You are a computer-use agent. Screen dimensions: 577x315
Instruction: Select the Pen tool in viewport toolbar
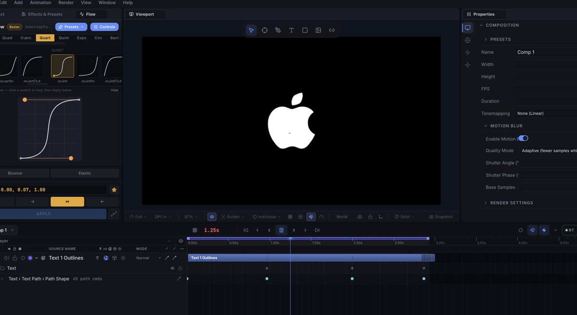pyautogui.click(x=278, y=30)
